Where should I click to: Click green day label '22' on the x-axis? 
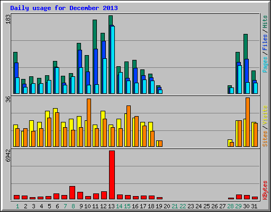coord(183,206)
